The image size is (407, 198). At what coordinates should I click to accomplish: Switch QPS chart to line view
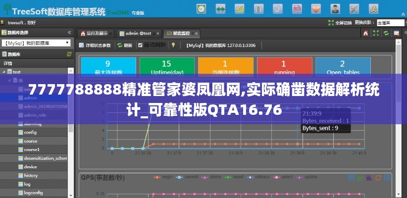click(360, 178)
